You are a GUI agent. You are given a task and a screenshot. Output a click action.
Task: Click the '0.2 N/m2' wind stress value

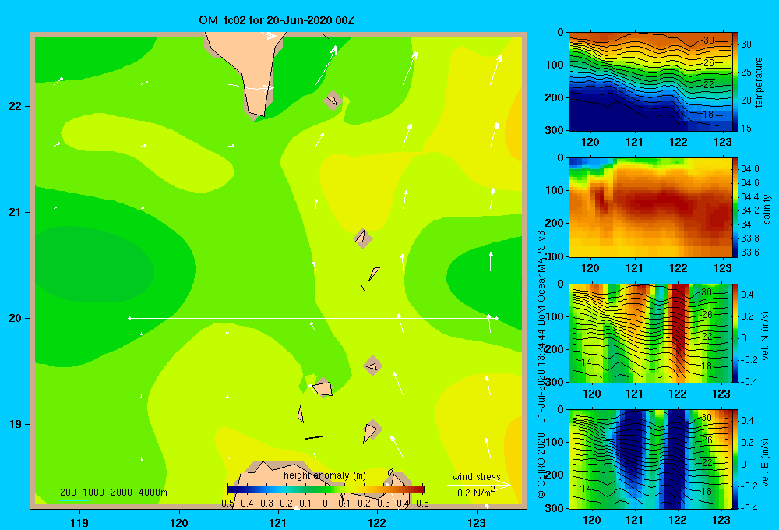(x=476, y=492)
